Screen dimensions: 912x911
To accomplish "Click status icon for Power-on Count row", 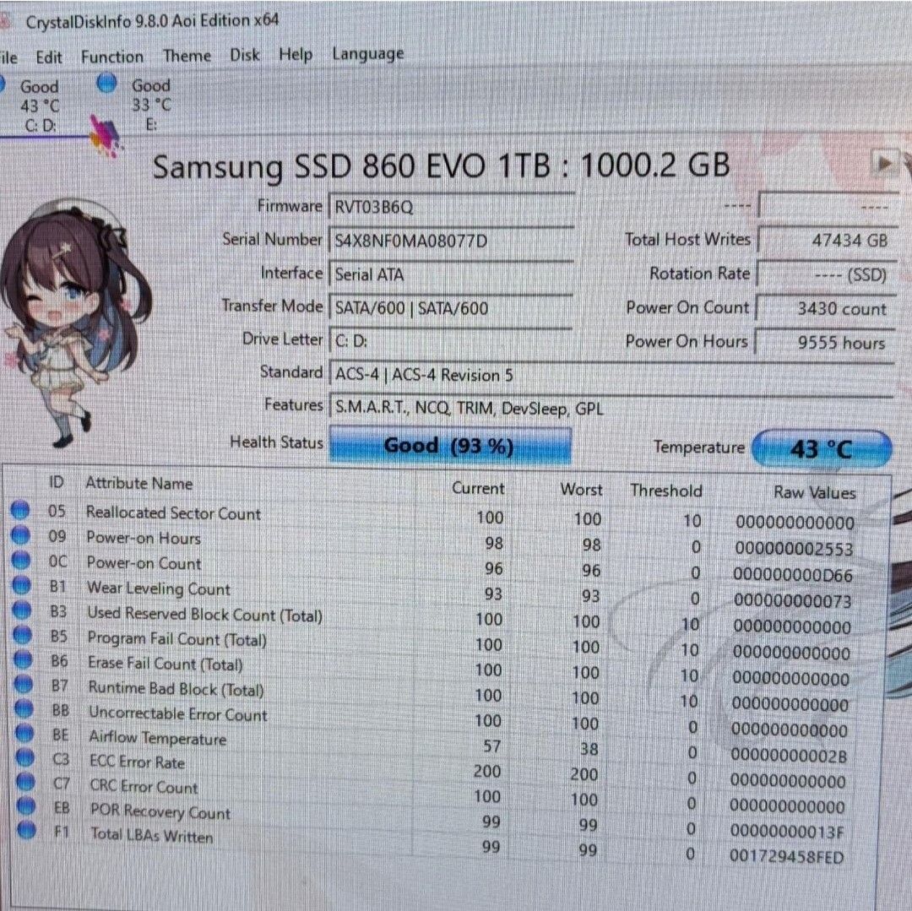I will click(21, 559).
